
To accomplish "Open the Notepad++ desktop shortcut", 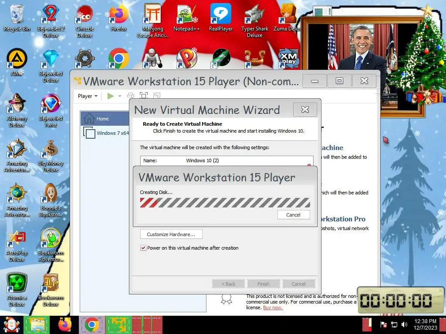I will pyautogui.click(x=186, y=17).
